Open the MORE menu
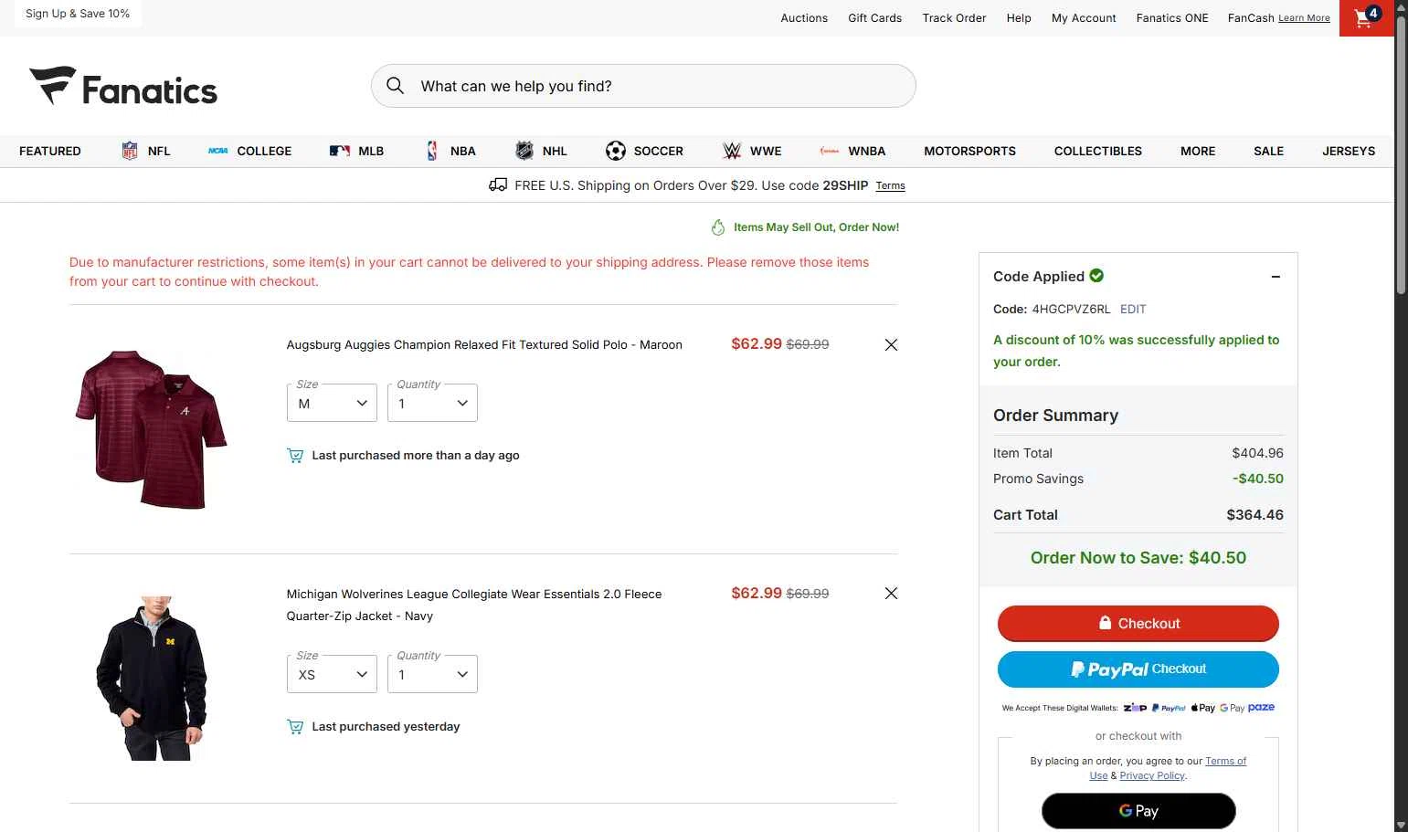The image size is (1408, 832). [1198, 151]
